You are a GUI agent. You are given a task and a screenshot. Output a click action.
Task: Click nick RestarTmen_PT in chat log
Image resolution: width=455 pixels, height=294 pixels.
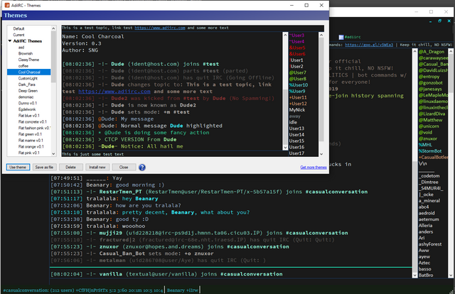coord(121,192)
